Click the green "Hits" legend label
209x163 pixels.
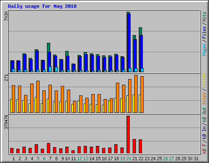(x=204, y=17)
